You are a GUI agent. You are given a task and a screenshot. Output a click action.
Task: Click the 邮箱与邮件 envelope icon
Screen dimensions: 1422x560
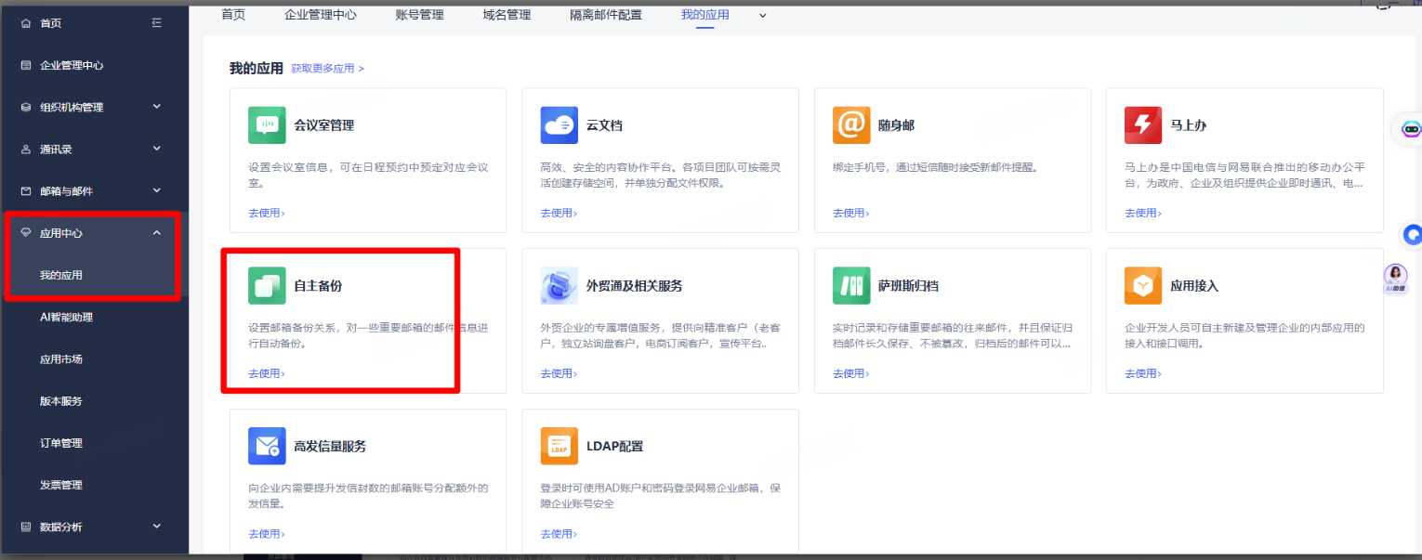pyautogui.click(x=25, y=191)
